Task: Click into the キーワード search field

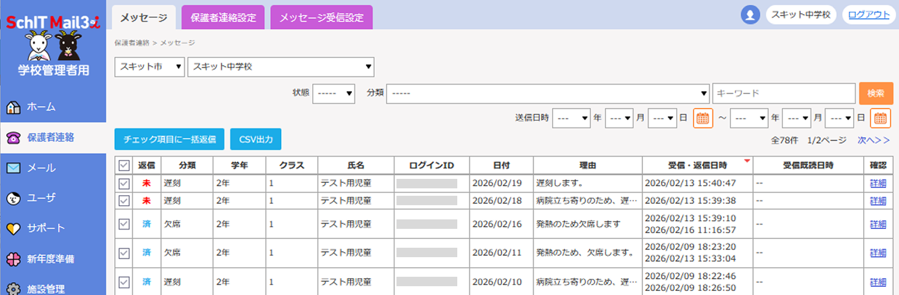Action: point(784,94)
